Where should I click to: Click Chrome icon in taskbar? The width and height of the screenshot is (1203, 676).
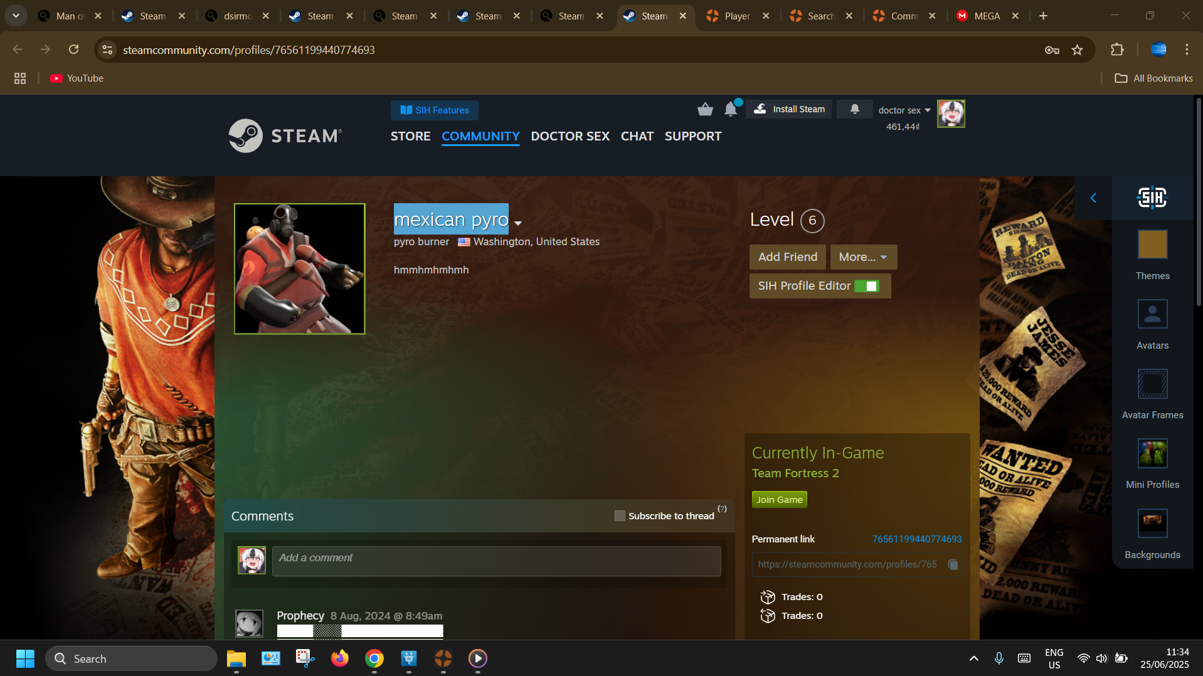tap(374, 658)
